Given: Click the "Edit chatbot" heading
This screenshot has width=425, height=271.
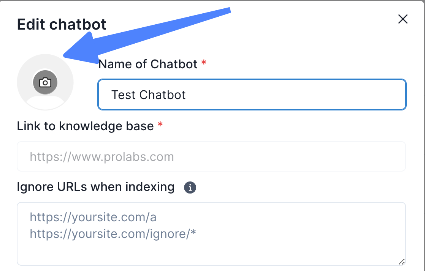Looking at the screenshot, I should click(62, 25).
